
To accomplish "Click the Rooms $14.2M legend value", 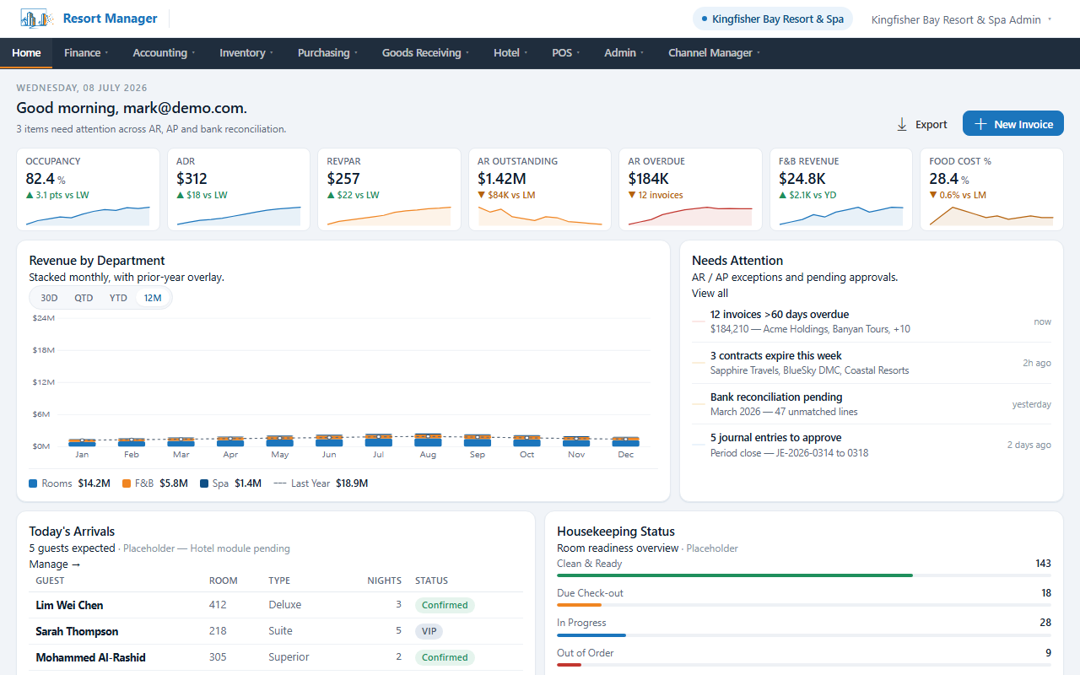I will (94, 483).
